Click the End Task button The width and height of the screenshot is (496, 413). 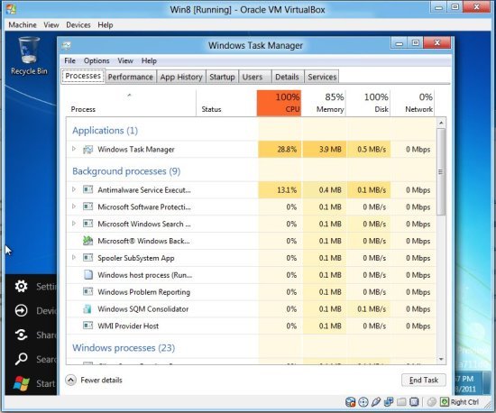coord(424,380)
